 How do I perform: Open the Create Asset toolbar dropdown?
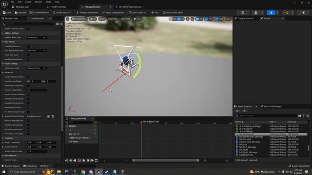coord(61,13)
